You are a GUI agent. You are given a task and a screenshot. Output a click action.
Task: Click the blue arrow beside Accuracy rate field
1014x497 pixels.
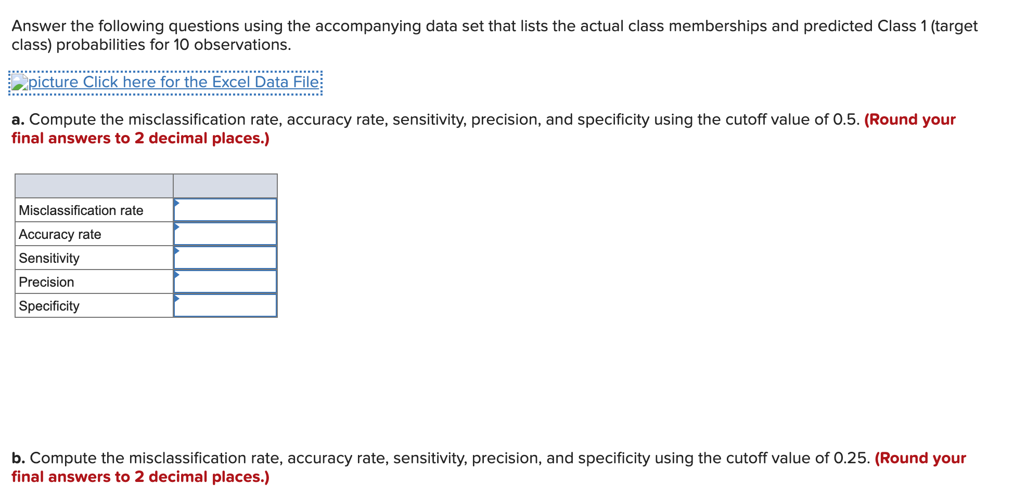[177, 227]
